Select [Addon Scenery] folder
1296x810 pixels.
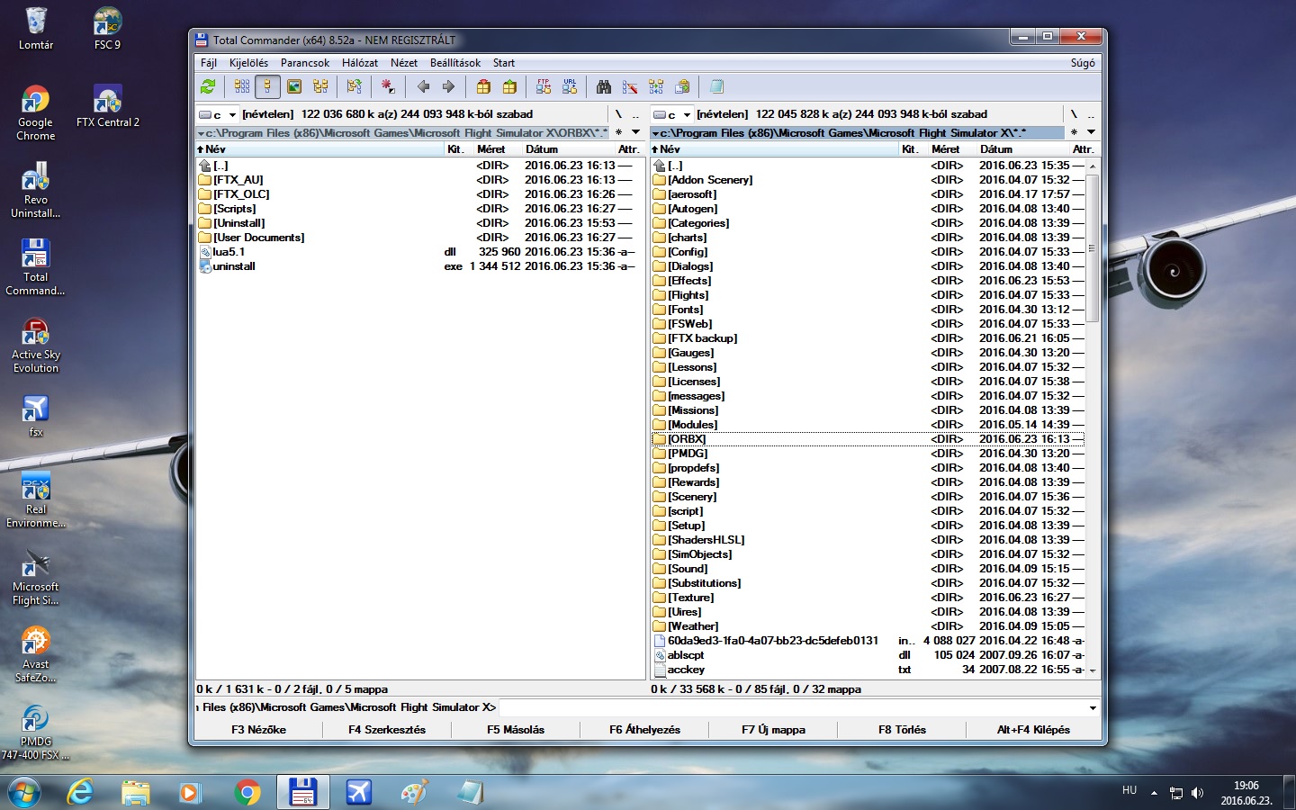[868, 180]
